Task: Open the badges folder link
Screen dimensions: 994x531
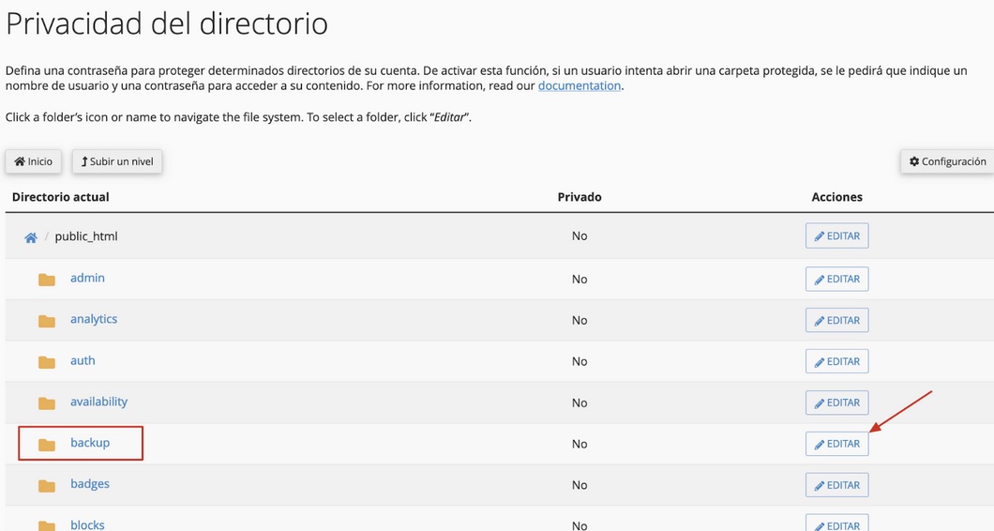Action: coord(90,484)
